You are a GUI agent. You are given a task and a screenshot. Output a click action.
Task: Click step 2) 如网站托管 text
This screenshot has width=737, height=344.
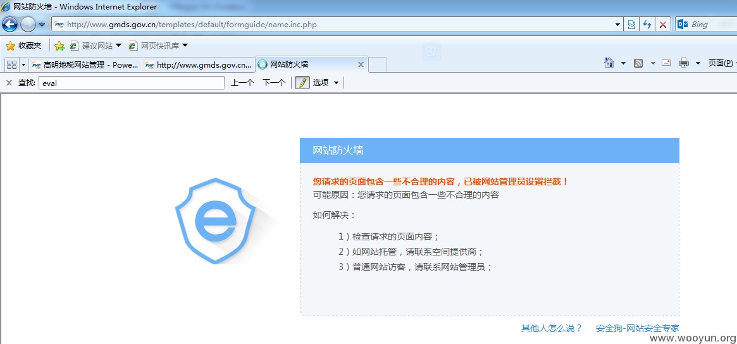pyautogui.click(x=411, y=252)
